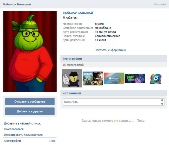Click the Не выбрано relationship value
Image resolution: width=169 pixels, height=145 pixels.
pyautogui.click(x=103, y=28)
